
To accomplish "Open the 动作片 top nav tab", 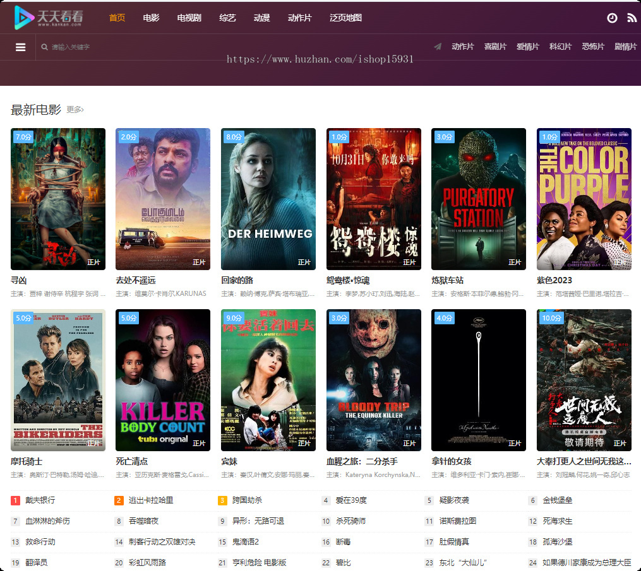I will (x=299, y=18).
